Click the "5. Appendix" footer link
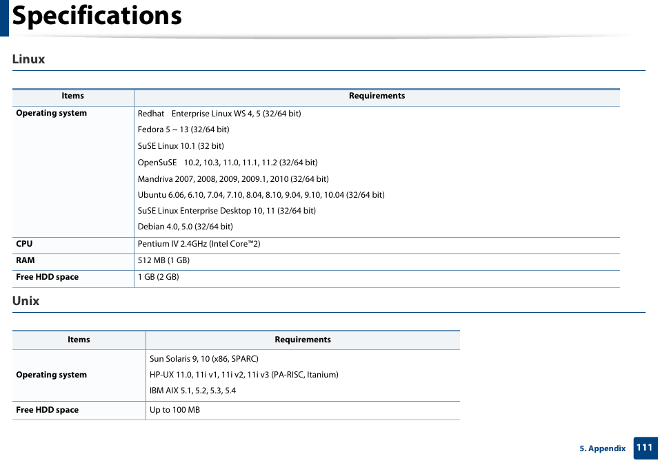 [602, 448]
